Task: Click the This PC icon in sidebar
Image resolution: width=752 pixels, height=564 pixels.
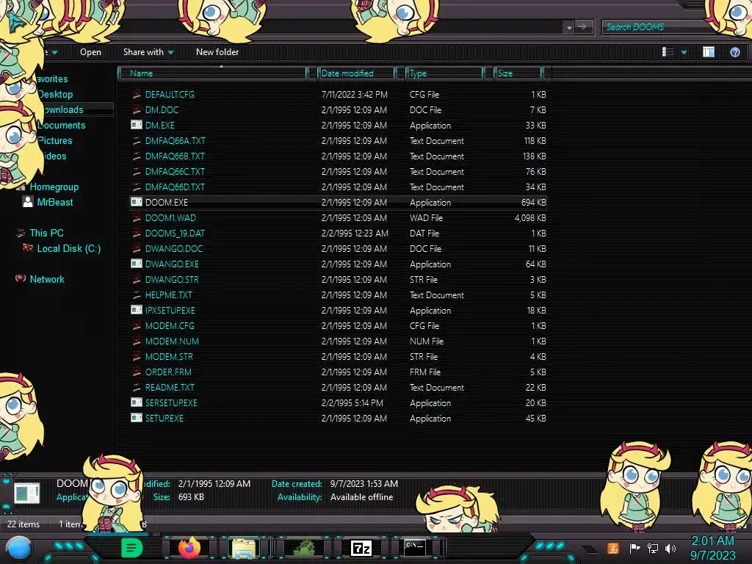Action: (x=20, y=233)
